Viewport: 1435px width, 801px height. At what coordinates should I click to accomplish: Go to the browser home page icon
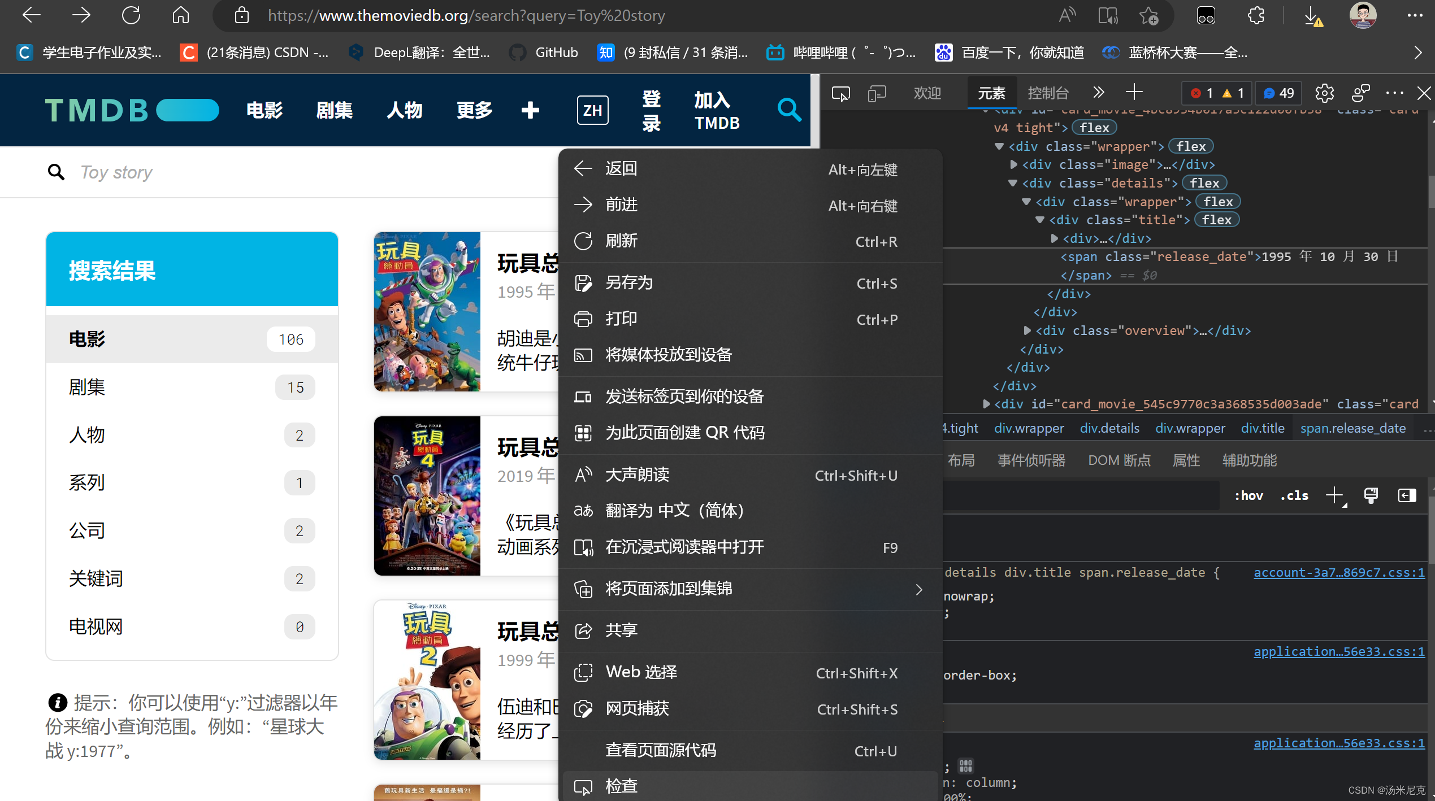click(x=181, y=15)
